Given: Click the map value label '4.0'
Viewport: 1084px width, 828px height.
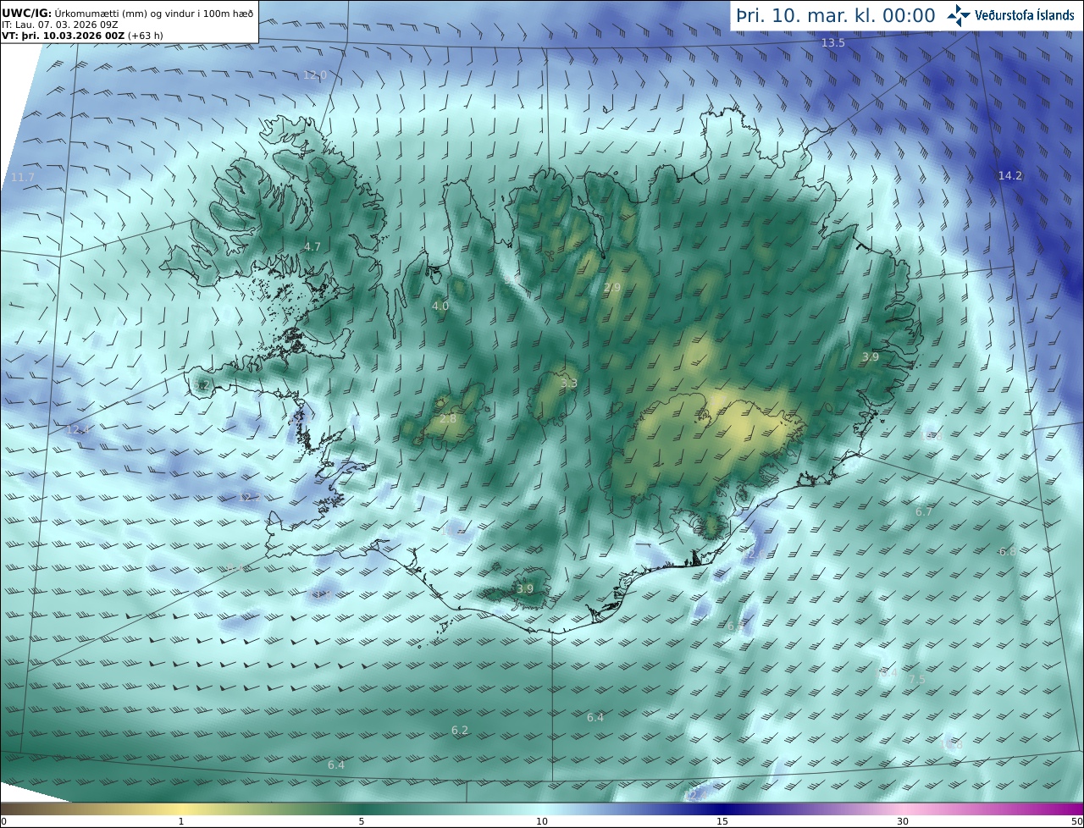Looking at the screenshot, I should tap(440, 306).
